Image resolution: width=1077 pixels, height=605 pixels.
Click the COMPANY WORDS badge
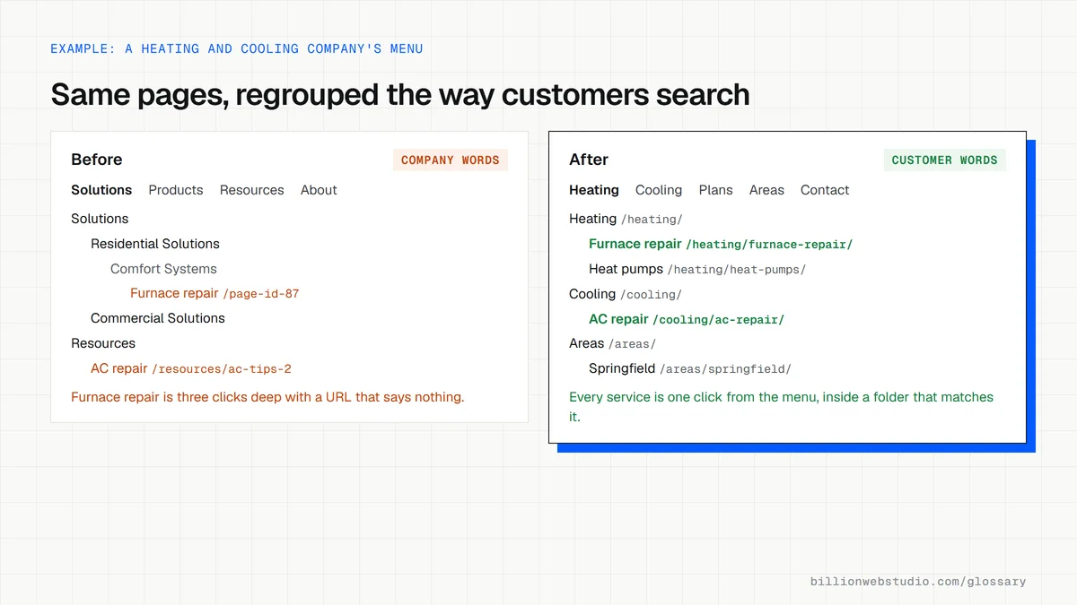[451, 160]
